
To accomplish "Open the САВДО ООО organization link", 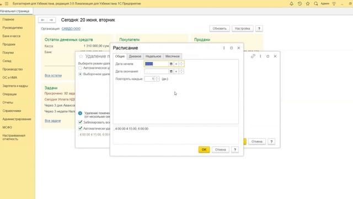I will point(71,29).
